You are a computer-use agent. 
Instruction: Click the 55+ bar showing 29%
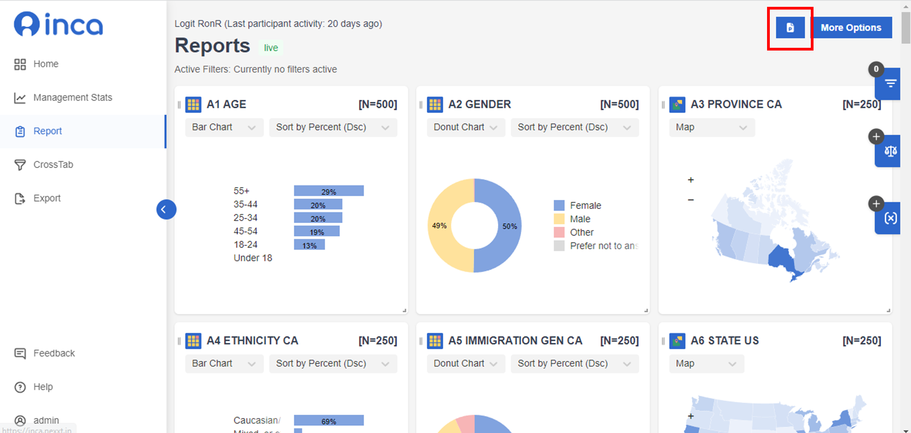(x=329, y=191)
